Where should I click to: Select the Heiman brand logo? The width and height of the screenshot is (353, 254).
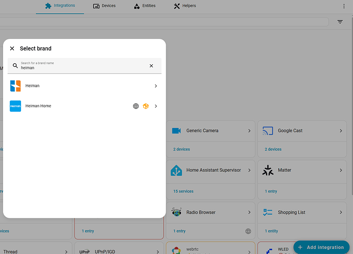15,86
